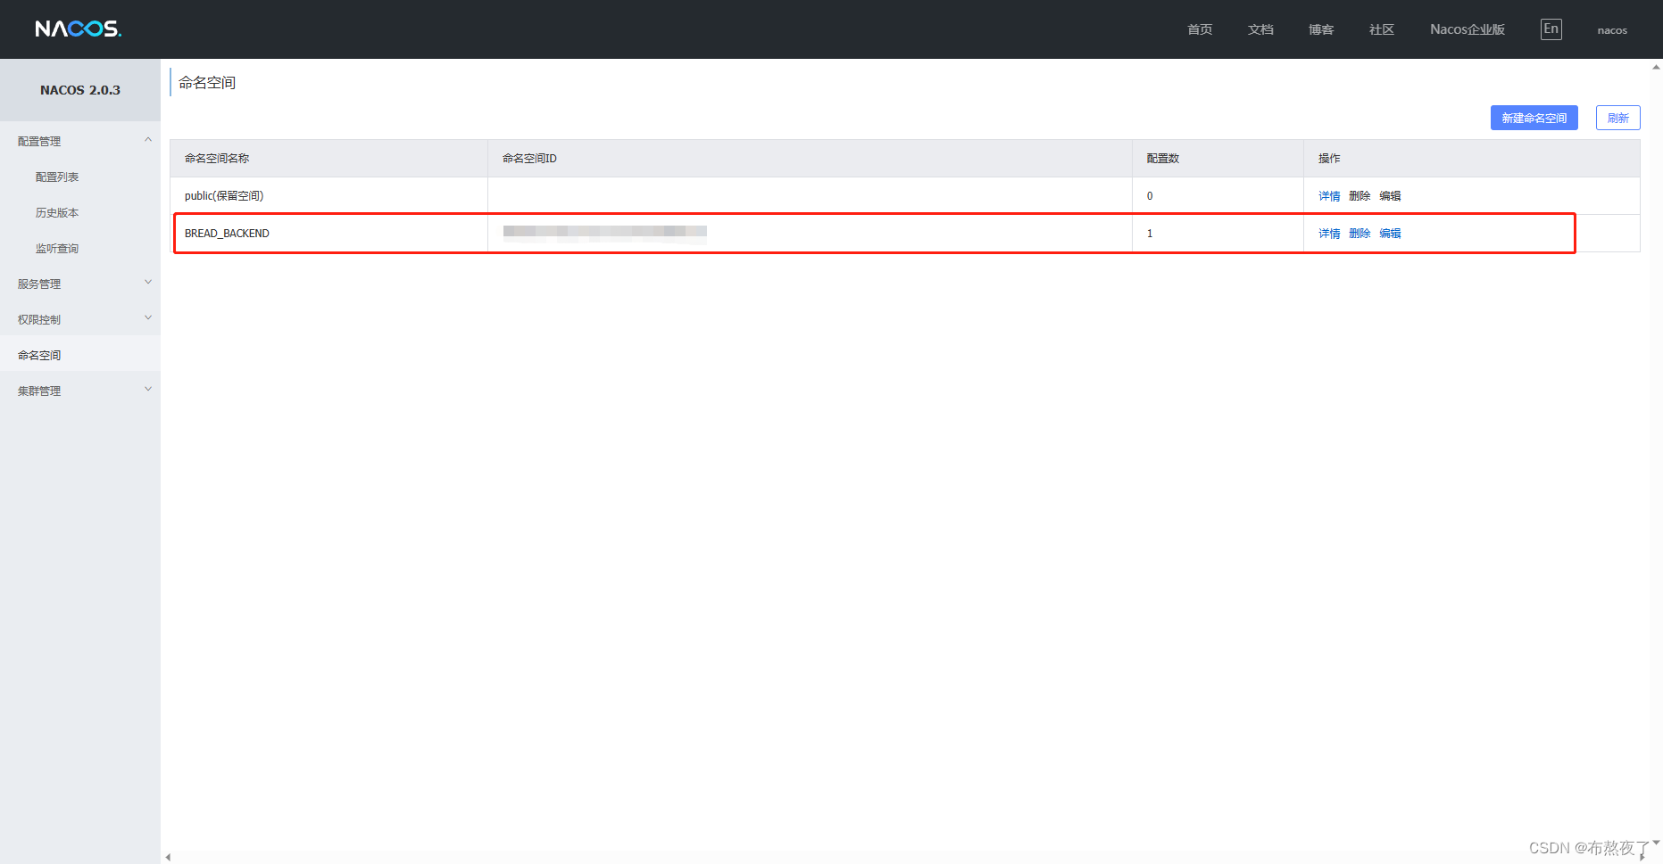The width and height of the screenshot is (1663, 864).
Task: Open 历史版本 in the sidebar
Action: tap(57, 212)
